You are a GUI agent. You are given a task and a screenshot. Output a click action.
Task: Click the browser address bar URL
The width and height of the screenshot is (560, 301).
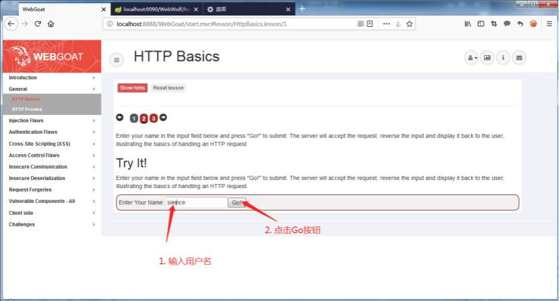201,24
